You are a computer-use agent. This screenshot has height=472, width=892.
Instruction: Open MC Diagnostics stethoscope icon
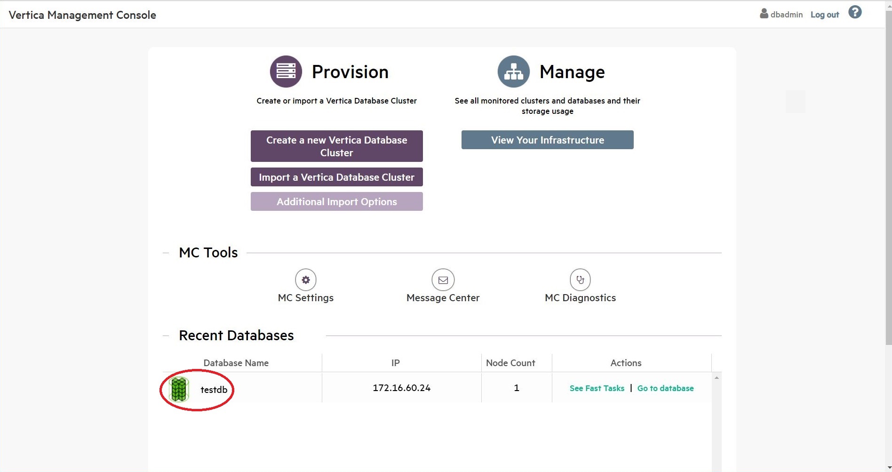(580, 280)
